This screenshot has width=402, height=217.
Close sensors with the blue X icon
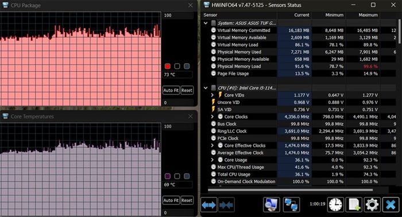pos(391,205)
